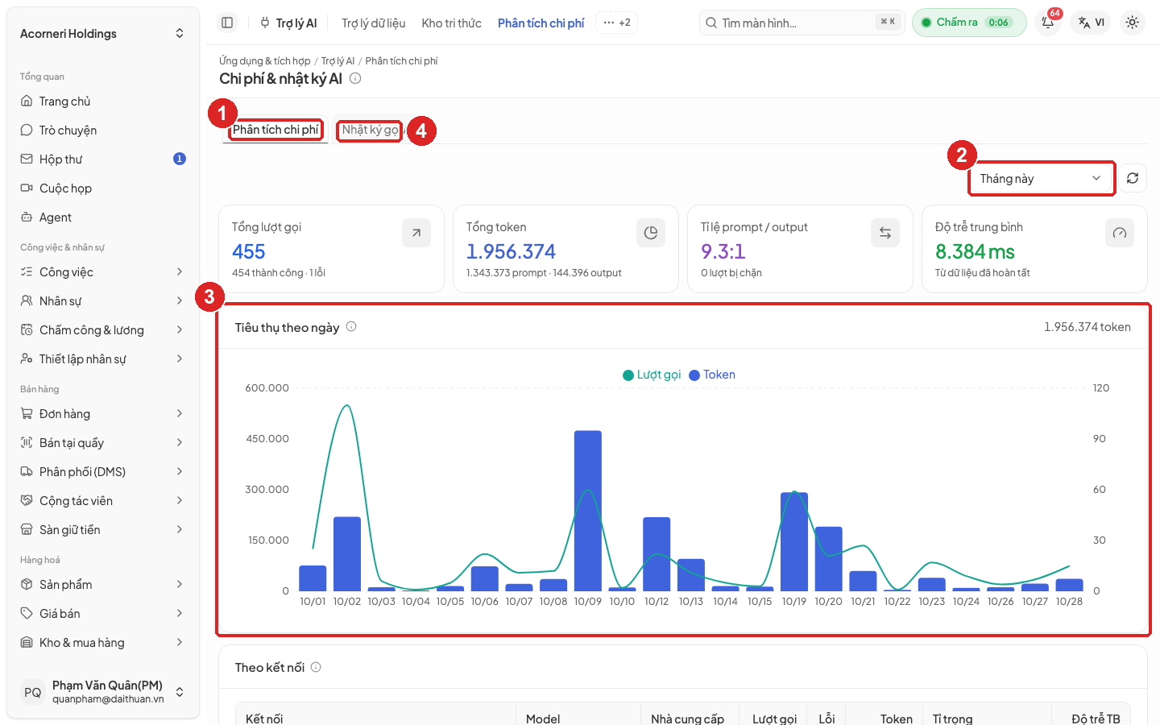This screenshot has width=1160, height=725.
Task: Open Hộp thư in the sidebar
Action: pos(103,159)
